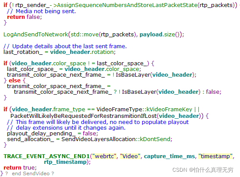Click 'kDontSend' enum value
This screenshot has width=240, height=177.
tap(155, 139)
